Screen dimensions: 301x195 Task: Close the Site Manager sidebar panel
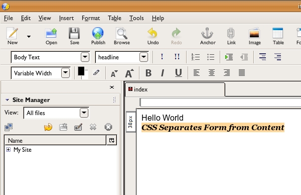(112, 87)
